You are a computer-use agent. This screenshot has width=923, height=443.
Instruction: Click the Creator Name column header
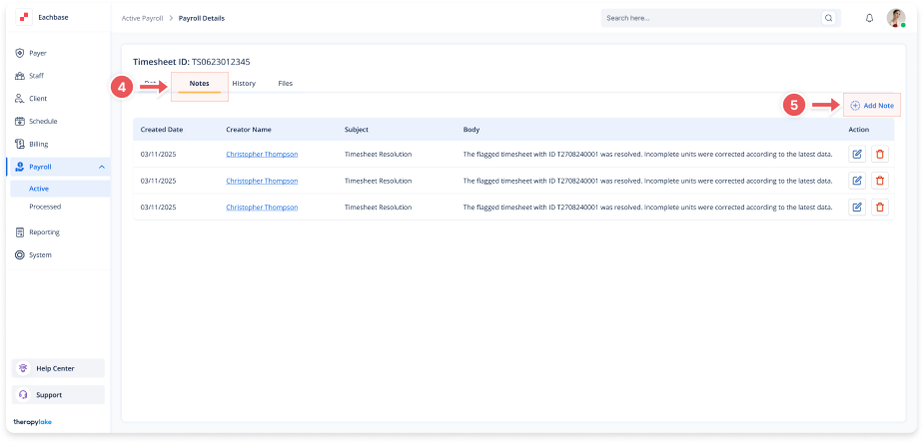pos(249,130)
